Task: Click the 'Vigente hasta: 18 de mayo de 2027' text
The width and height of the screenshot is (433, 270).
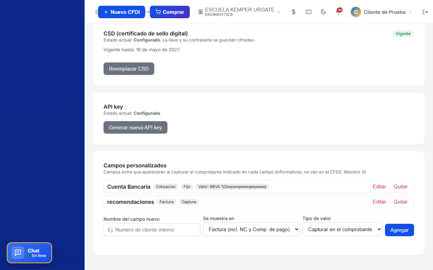Action: pyautogui.click(x=142, y=50)
